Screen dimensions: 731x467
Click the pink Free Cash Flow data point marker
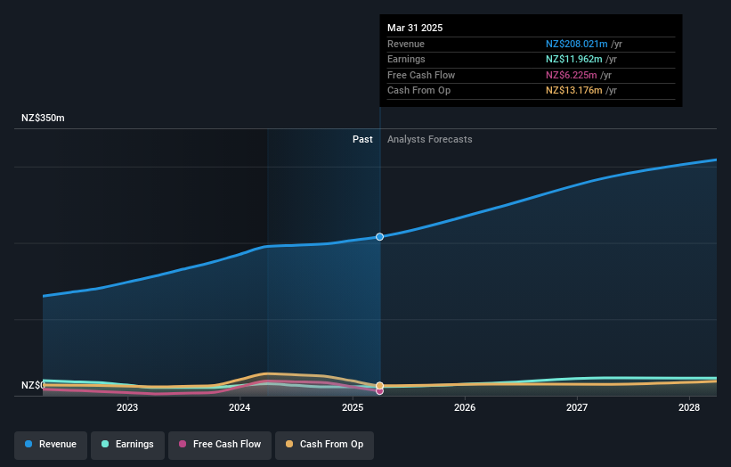pyautogui.click(x=380, y=391)
